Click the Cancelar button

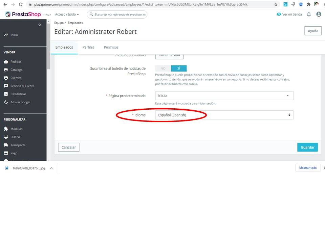(69, 147)
